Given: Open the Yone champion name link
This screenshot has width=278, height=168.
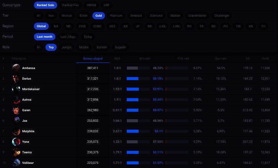Looking at the screenshot, I should pyautogui.click(x=26, y=142).
